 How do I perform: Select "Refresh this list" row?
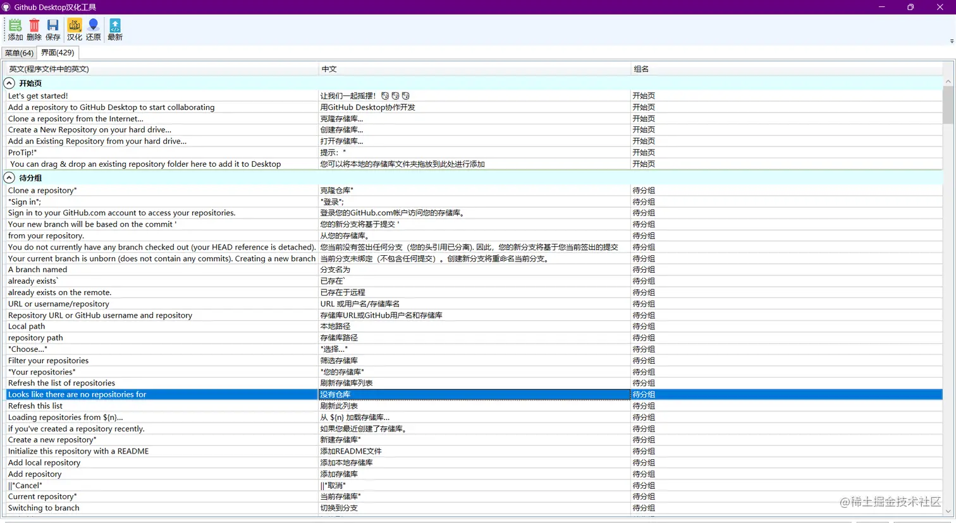click(474, 406)
